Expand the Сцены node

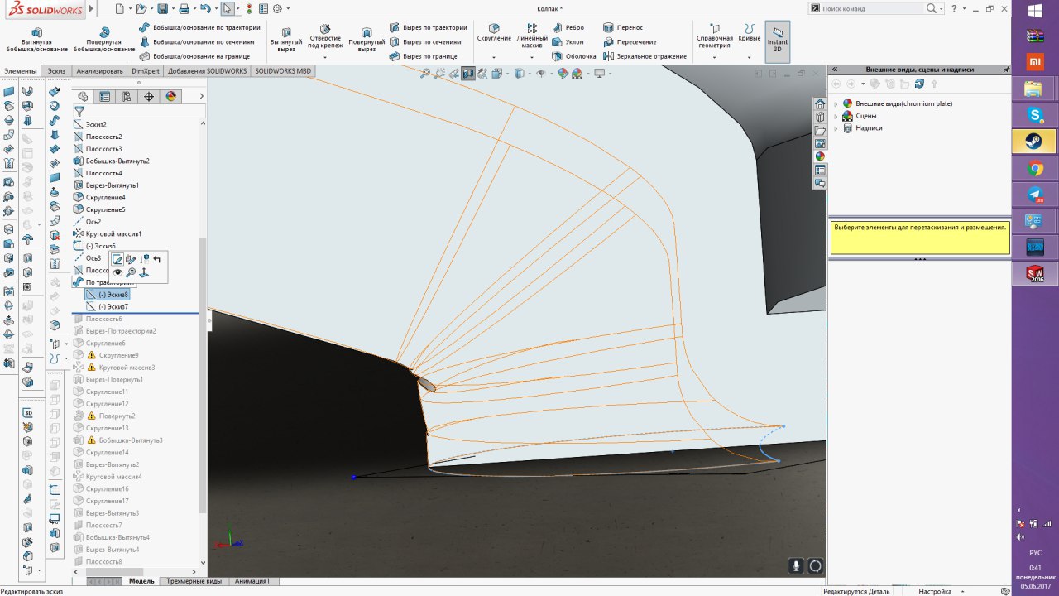click(x=836, y=116)
